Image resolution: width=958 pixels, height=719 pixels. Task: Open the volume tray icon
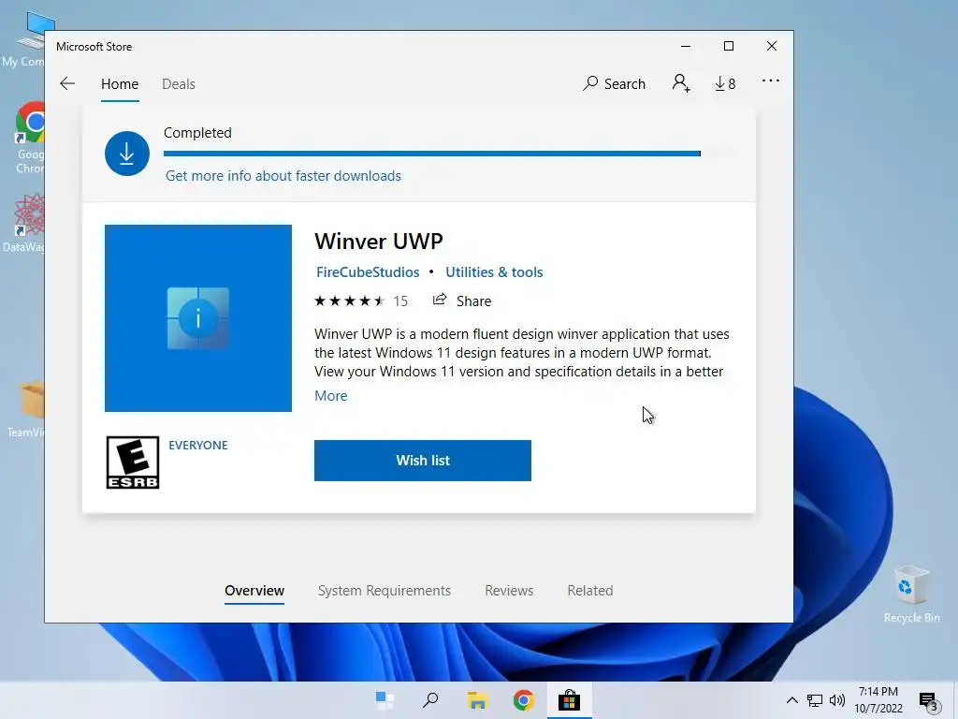[837, 700]
